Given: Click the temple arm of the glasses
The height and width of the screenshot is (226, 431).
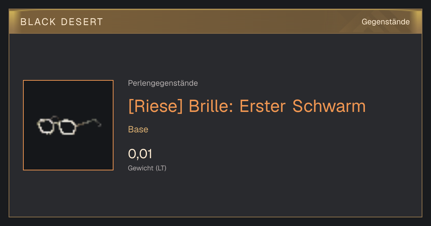Looking at the screenshot, I should tap(89, 123).
